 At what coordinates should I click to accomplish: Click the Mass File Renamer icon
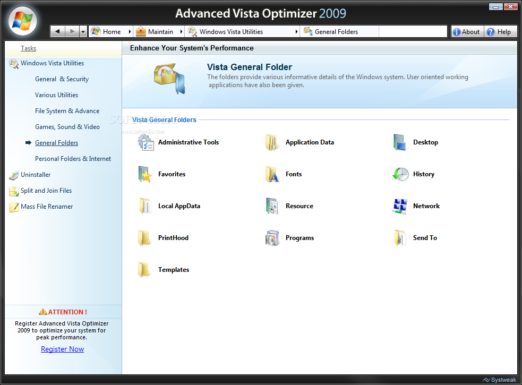click(x=14, y=207)
